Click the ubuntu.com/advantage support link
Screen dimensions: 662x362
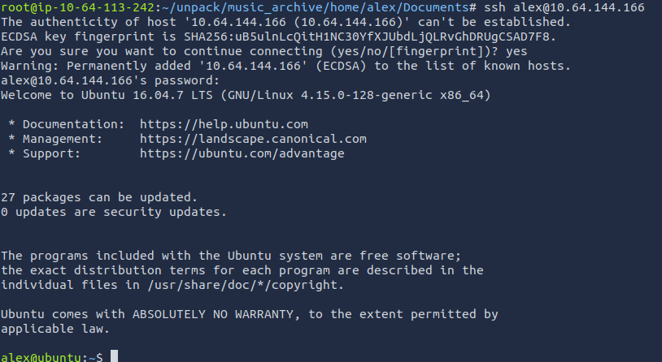pyautogui.click(x=242, y=153)
